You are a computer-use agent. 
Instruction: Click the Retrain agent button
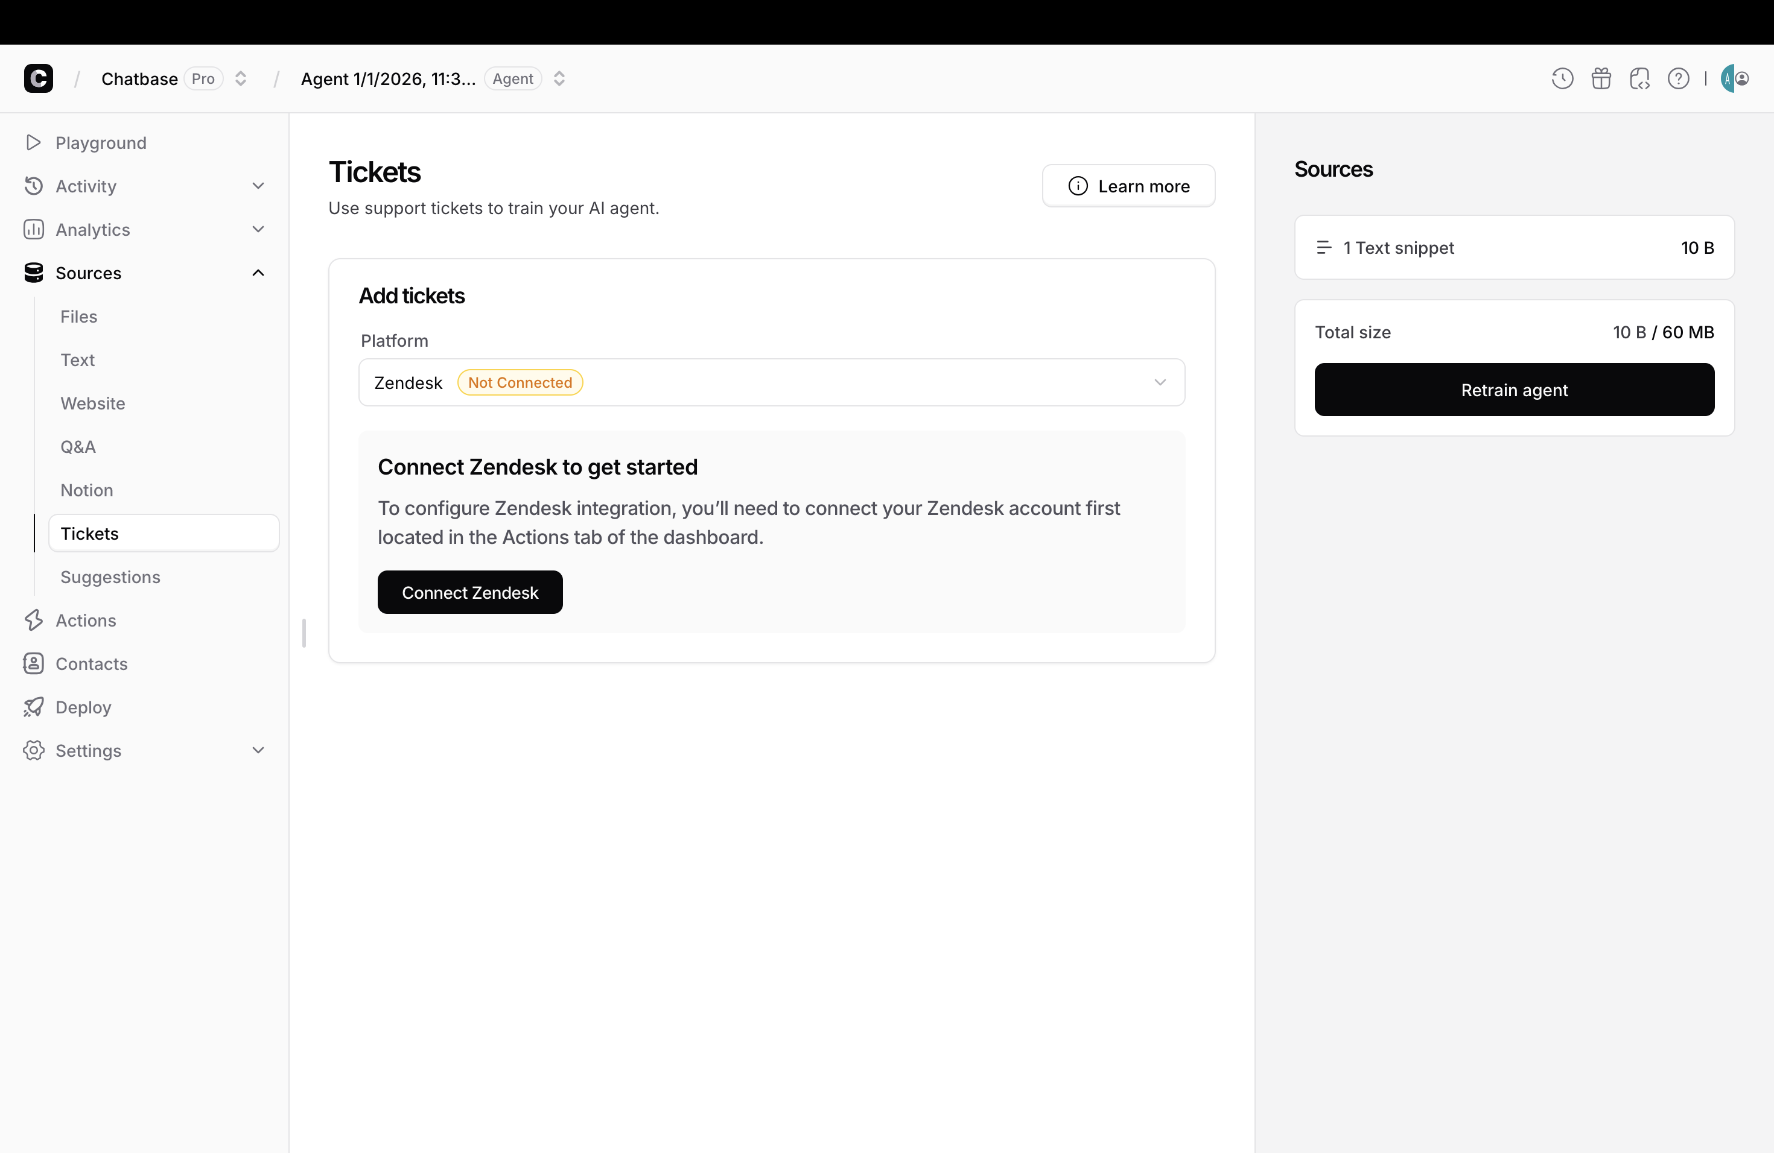[1514, 390]
